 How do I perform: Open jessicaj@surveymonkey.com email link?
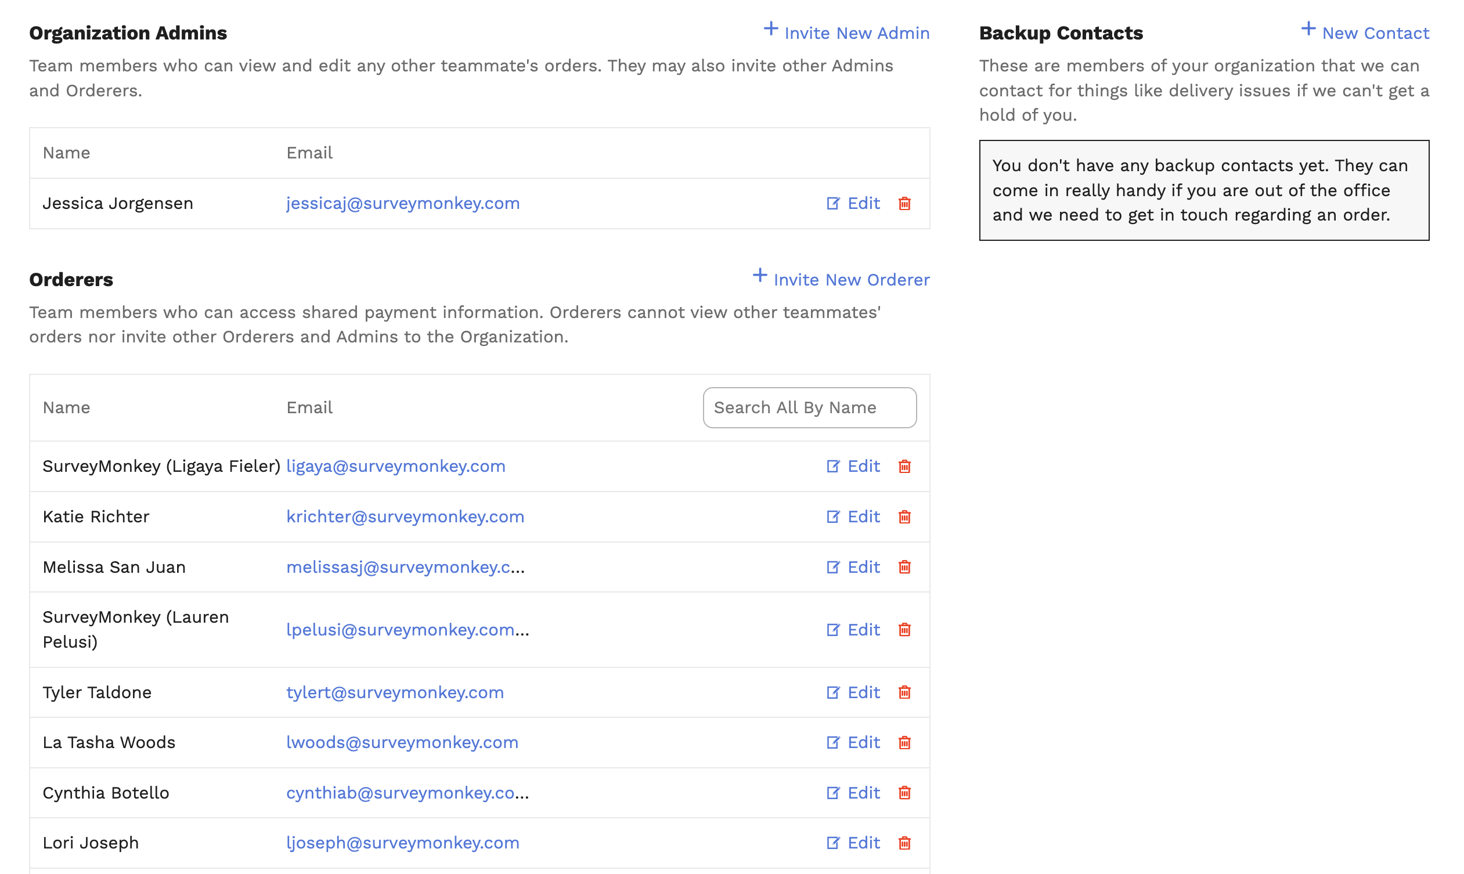click(402, 203)
